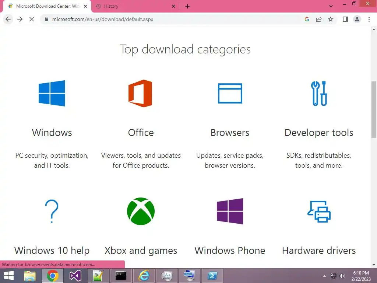This screenshot has width=377, height=283.
Task: Click 'SDKs, redistributables, tools, and more.' text
Action: pos(319,161)
